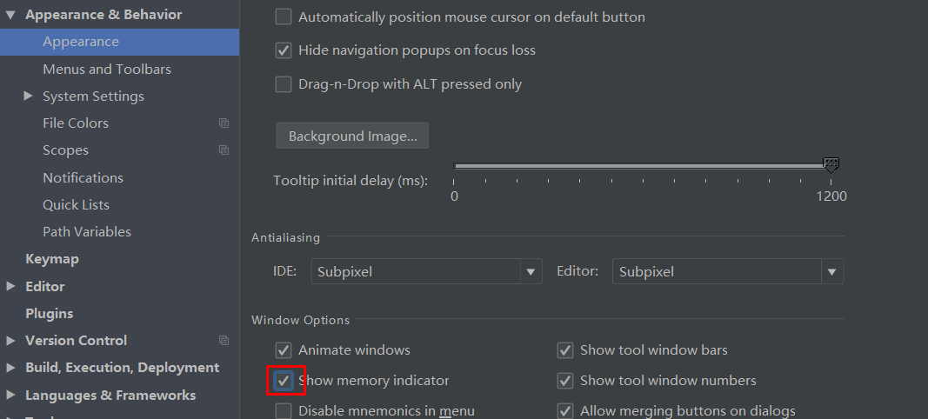
Task: Go to the Plugins settings page
Action: [50, 314]
